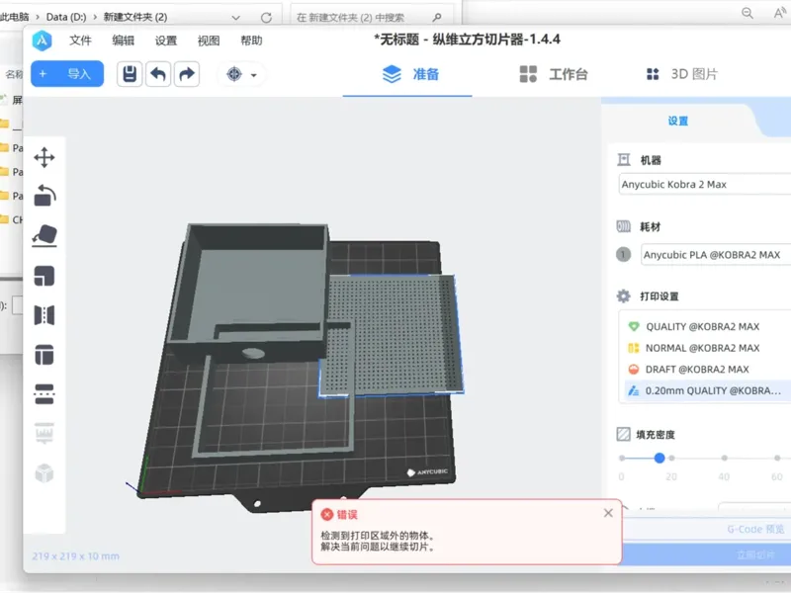Screen dimensions: 791x593
Task: Save project with the floppy disk icon
Action: point(130,74)
